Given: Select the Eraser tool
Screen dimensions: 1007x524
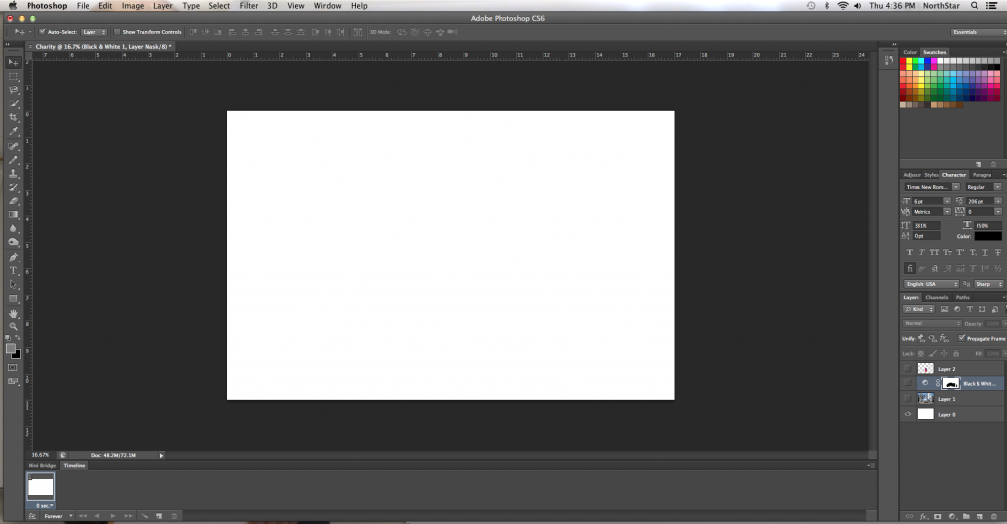Looking at the screenshot, I should [x=13, y=202].
